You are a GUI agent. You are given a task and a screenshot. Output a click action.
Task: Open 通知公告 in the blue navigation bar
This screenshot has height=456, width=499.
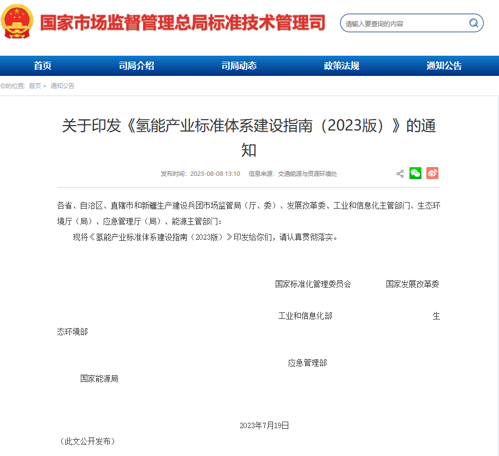pyautogui.click(x=444, y=66)
